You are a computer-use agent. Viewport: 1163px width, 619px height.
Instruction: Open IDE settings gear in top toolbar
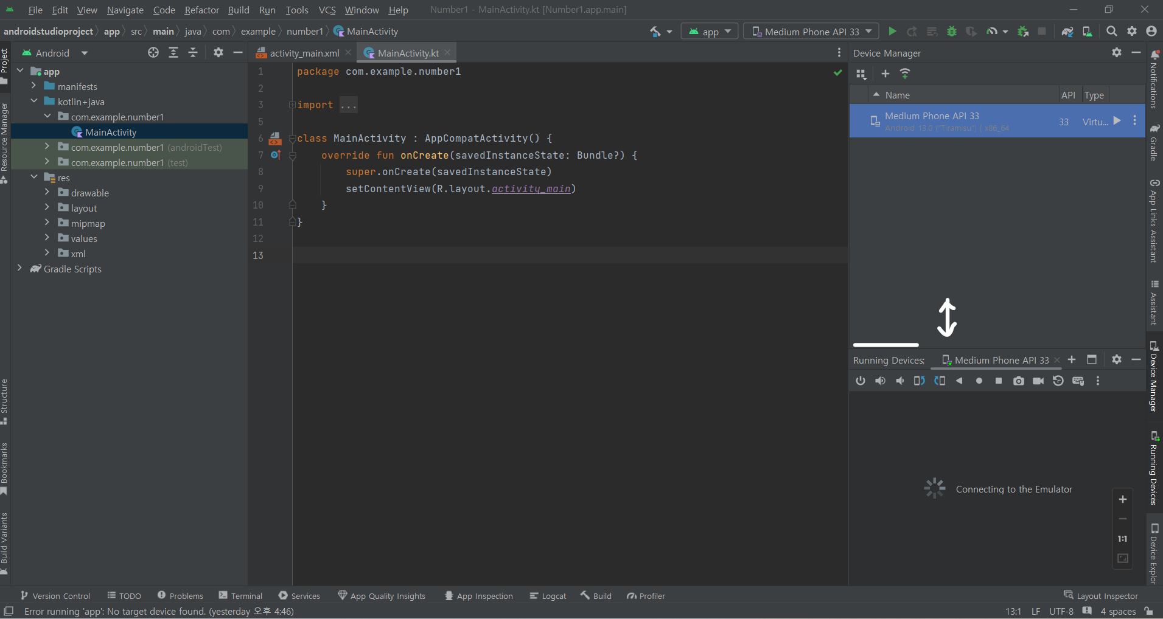1132,31
